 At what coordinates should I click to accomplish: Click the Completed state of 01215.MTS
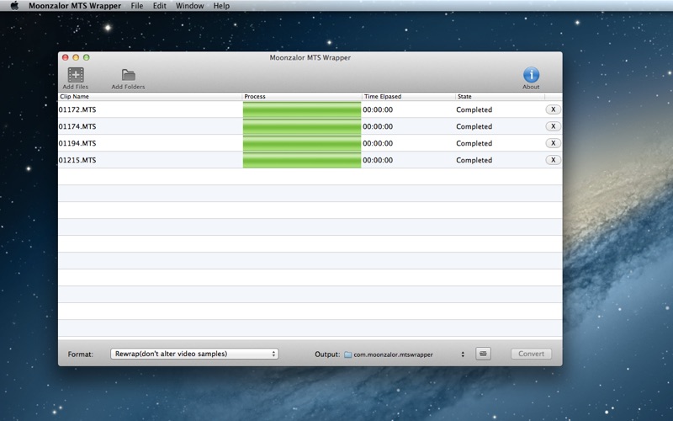tap(474, 160)
